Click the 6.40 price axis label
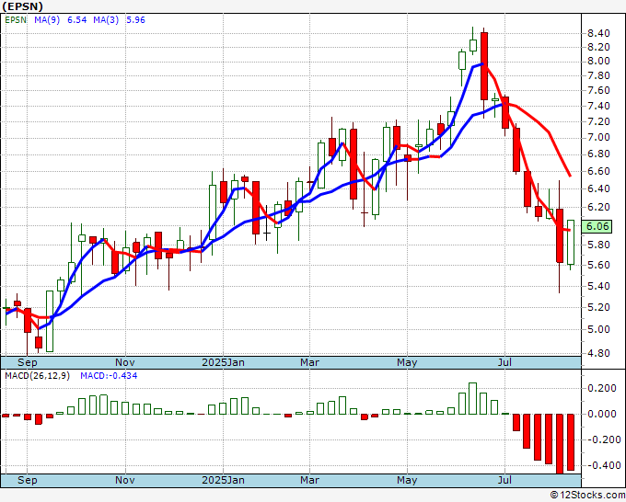This screenshot has height=502, width=626. click(x=598, y=189)
